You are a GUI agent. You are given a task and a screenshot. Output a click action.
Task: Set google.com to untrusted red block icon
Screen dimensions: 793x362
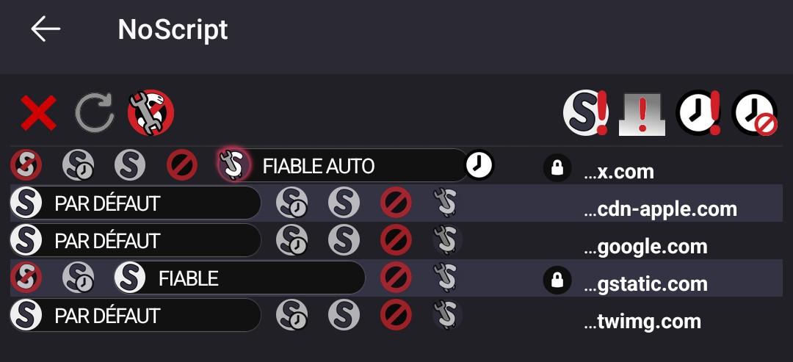point(396,241)
